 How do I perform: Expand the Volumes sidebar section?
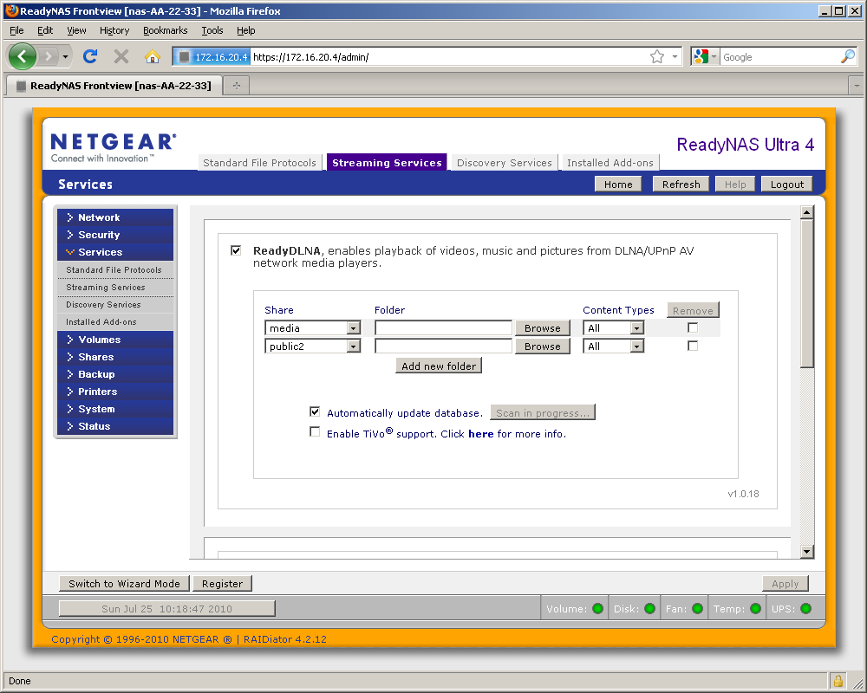pyautogui.click(x=115, y=340)
